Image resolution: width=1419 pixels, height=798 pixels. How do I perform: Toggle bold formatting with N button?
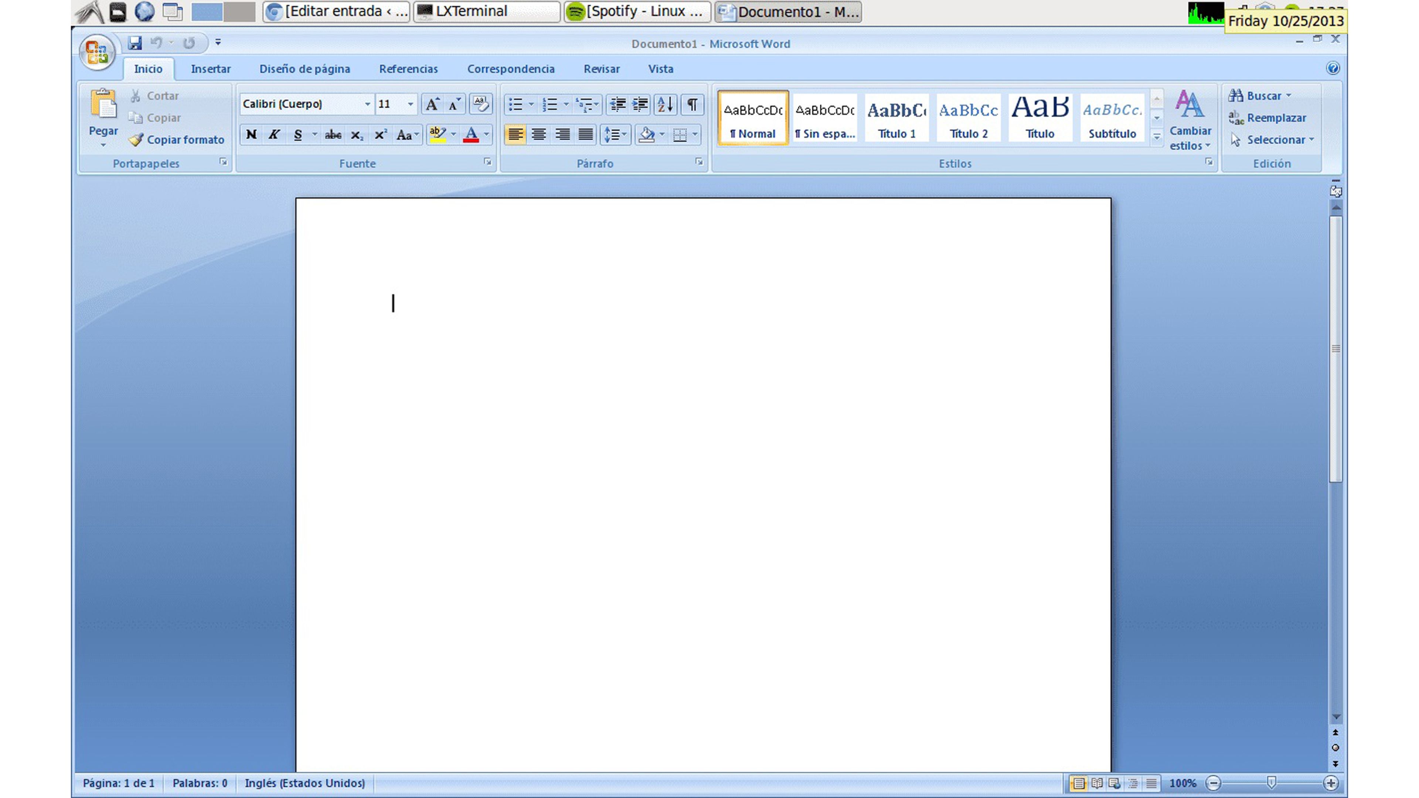[x=251, y=135]
